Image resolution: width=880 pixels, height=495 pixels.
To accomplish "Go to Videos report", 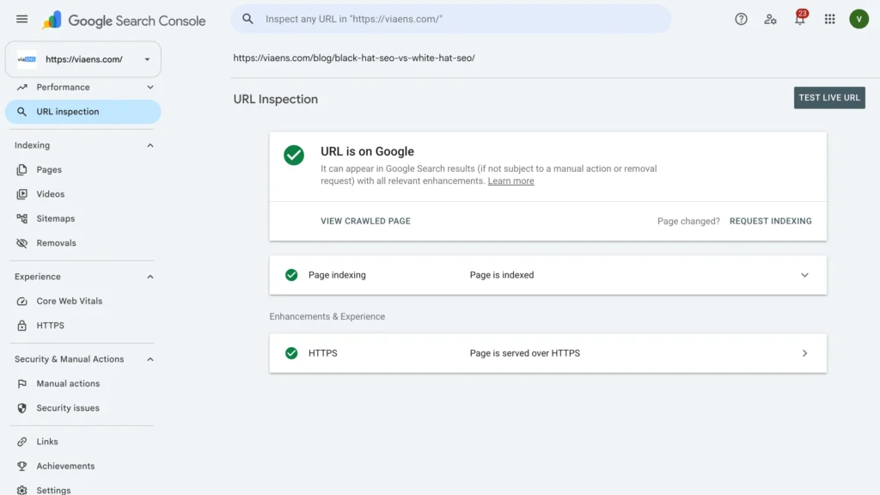I will click(51, 194).
